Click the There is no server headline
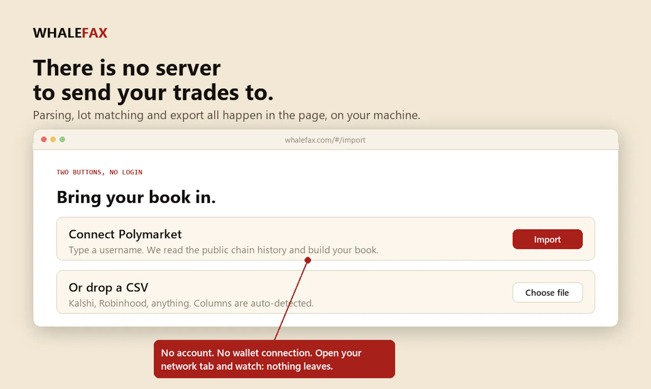651x389 pixels. coord(153,80)
